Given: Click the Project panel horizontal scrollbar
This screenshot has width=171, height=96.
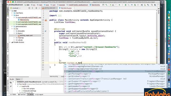Looking at the screenshot, I should [x=19, y=77].
